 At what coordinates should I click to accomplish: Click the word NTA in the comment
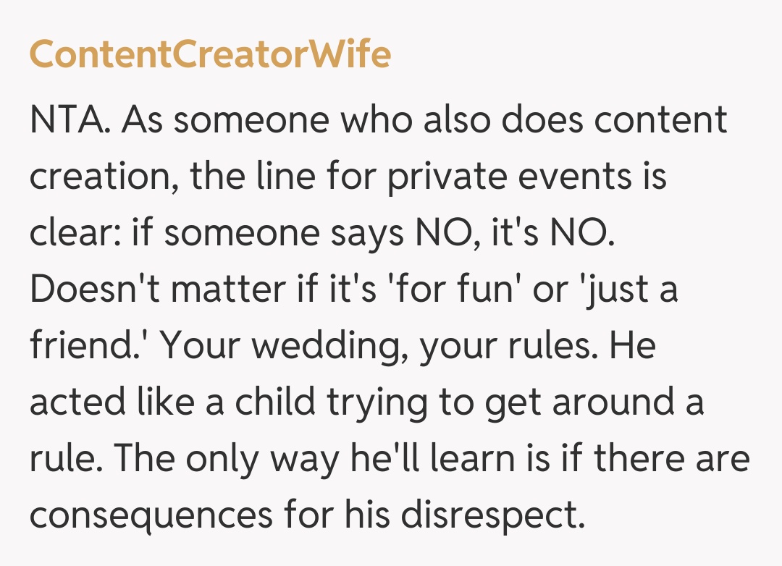point(70,120)
